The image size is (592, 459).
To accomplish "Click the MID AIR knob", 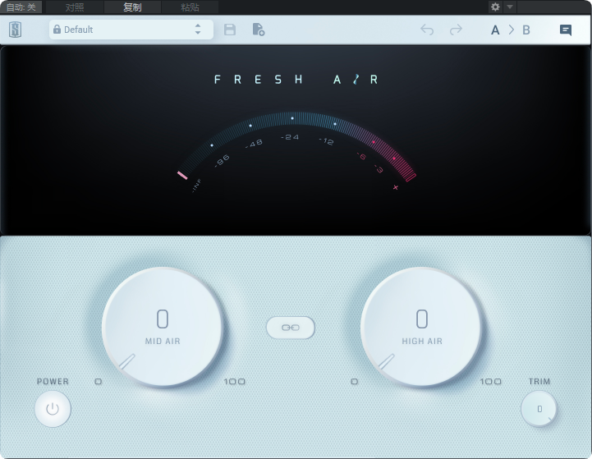I will [163, 328].
